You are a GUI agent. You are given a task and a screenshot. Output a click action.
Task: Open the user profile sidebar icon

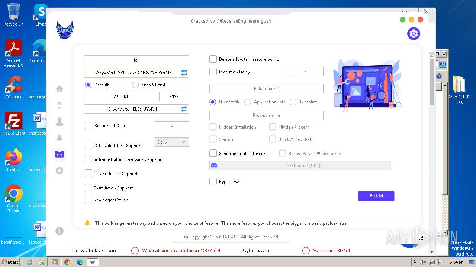(x=59, y=122)
